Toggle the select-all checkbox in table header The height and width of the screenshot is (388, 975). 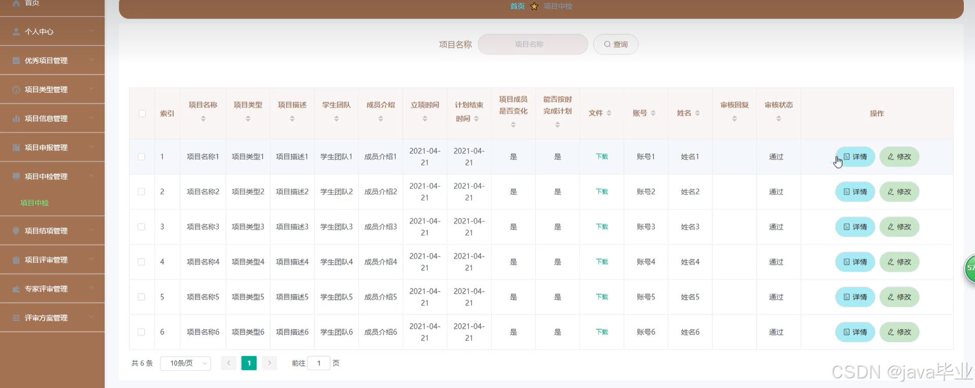tap(142, 113)
